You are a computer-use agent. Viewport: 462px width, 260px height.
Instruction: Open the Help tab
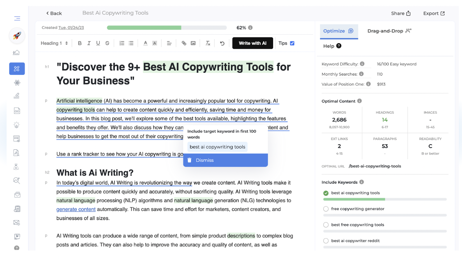coord(332,46)
